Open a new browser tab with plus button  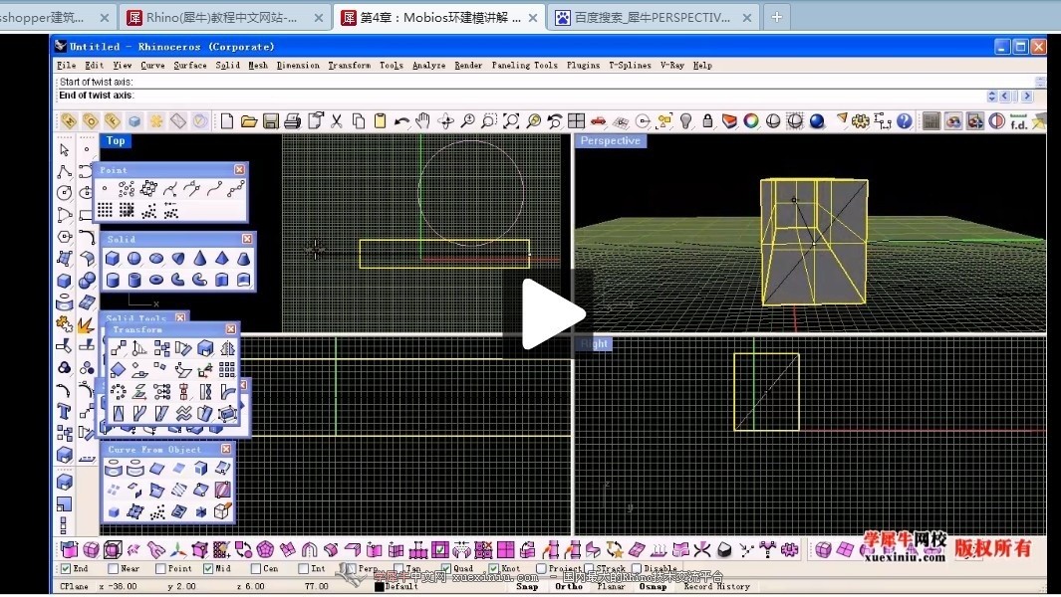tap(777, 18)
